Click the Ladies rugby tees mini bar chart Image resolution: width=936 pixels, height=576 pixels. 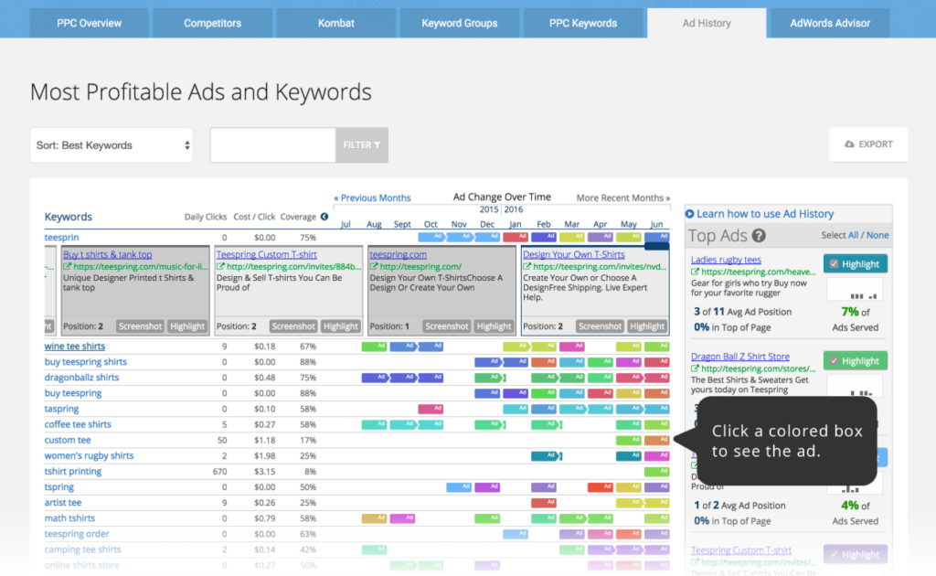coord(855,290)
